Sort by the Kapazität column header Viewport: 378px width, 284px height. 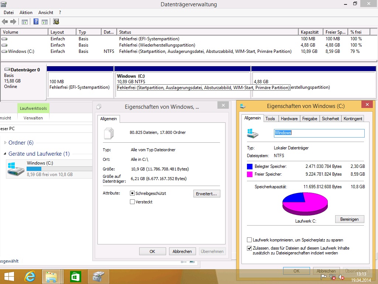310,32
